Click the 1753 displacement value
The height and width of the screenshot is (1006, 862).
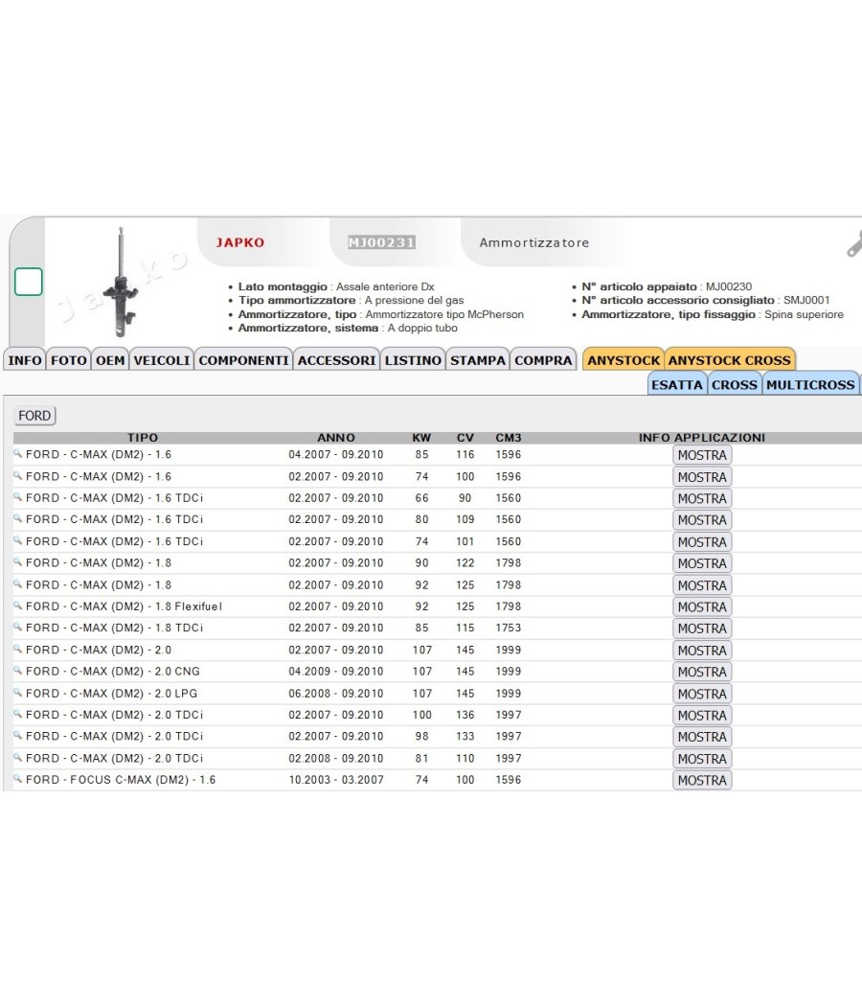click(x=509, y=628)
